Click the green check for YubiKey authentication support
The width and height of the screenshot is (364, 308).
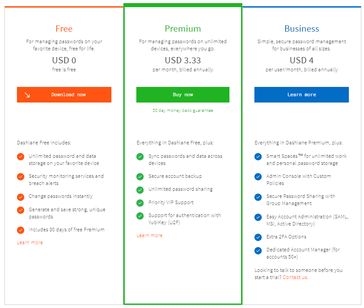[140, 216]
